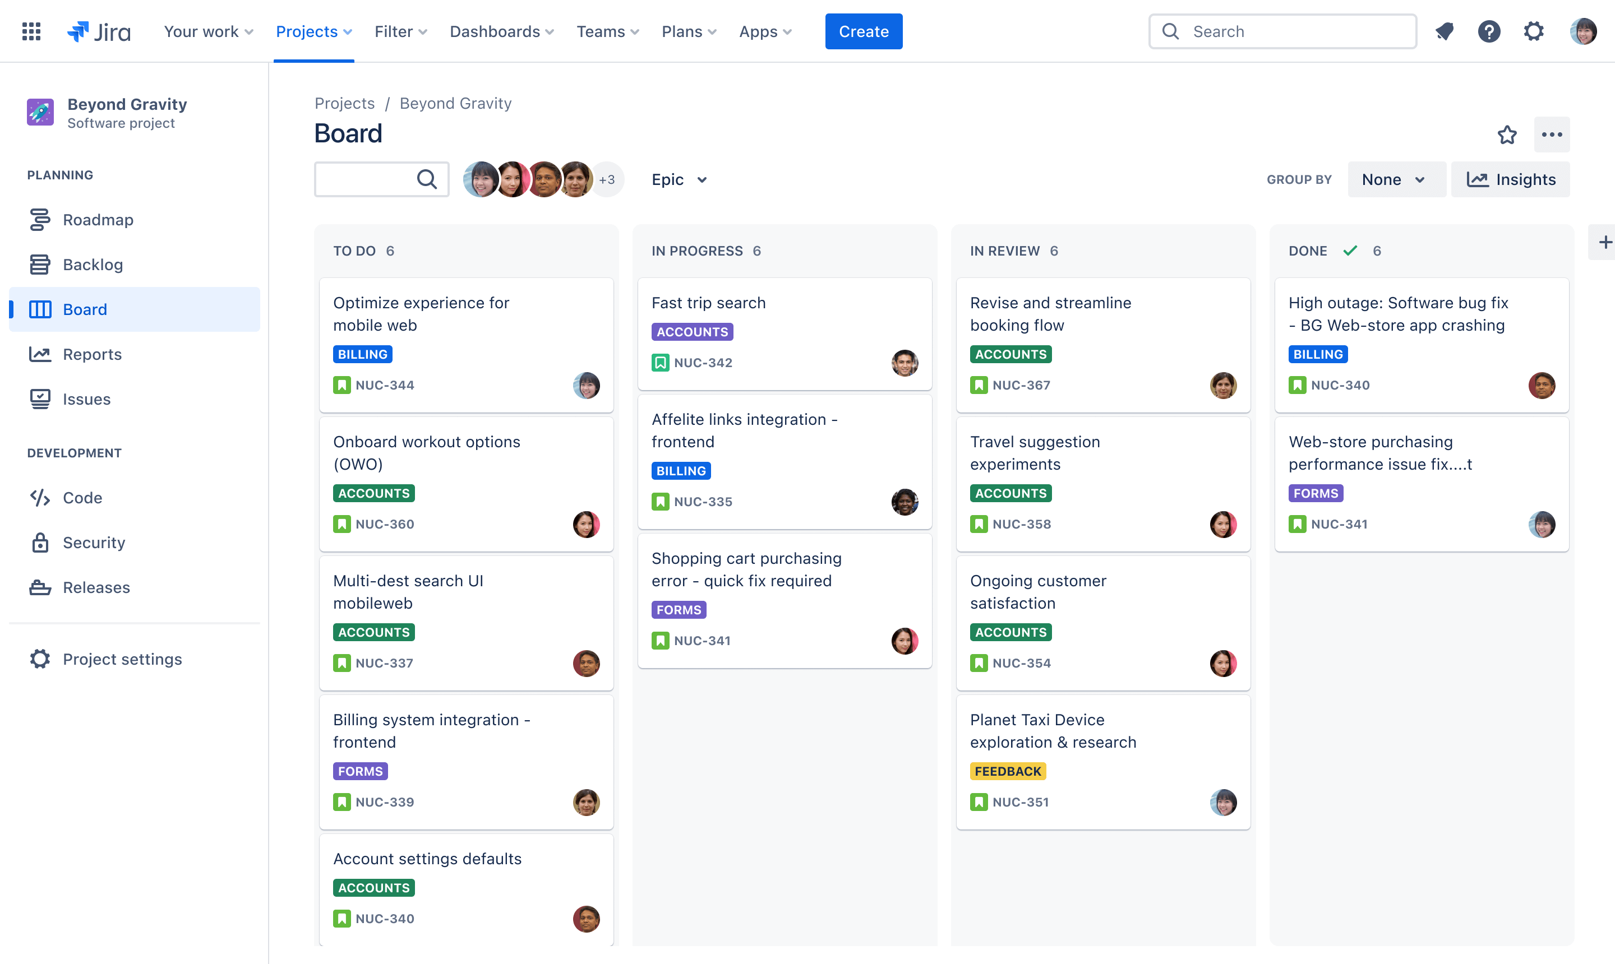Open the Epic filter dropdown

(x=679, y=179)
